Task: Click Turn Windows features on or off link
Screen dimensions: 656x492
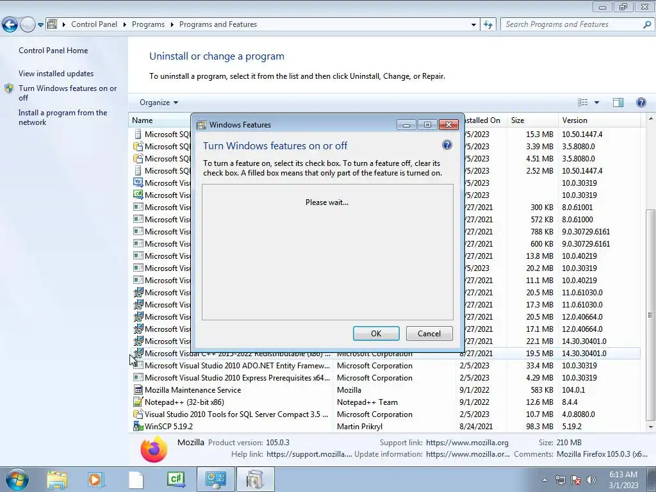Action: pyautogui.click(x=67, y=93)
